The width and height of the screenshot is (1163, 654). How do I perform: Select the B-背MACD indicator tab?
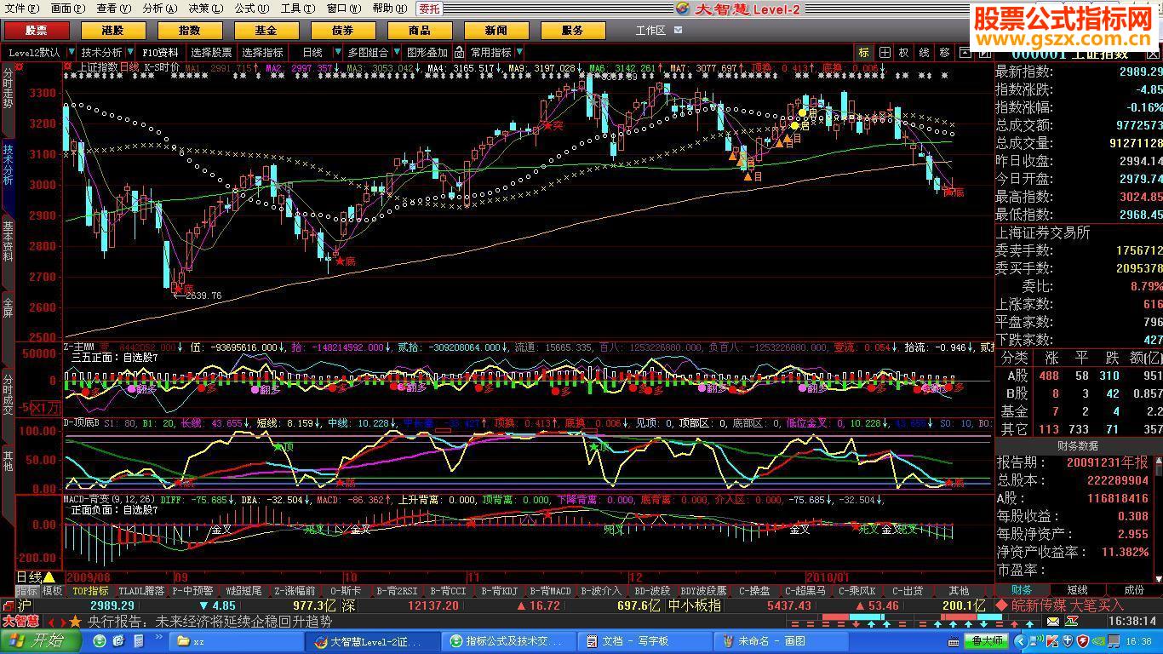(x=550, y=590)
